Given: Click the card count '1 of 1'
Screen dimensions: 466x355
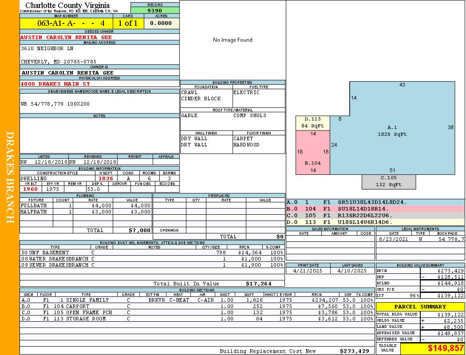Looking at the screenshot, I should [x=128, y=23].
